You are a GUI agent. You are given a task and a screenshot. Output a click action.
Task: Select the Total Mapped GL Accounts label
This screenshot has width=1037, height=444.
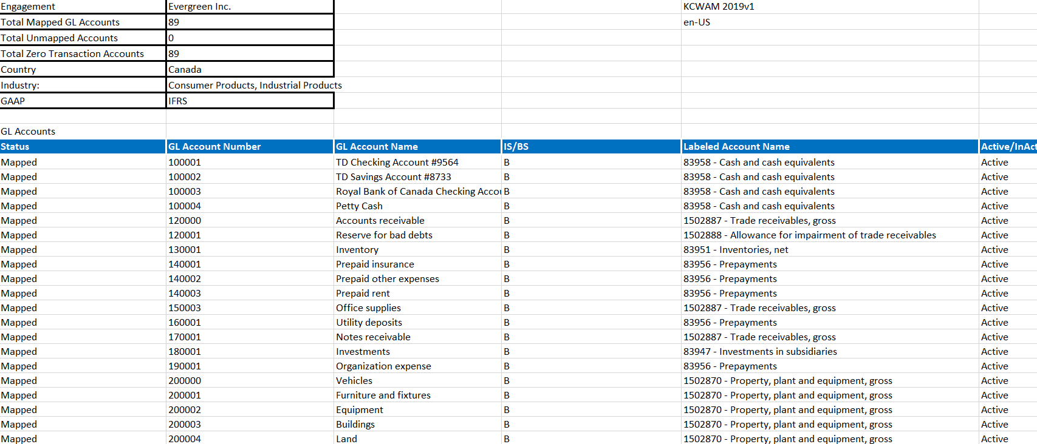coord(82,22)
